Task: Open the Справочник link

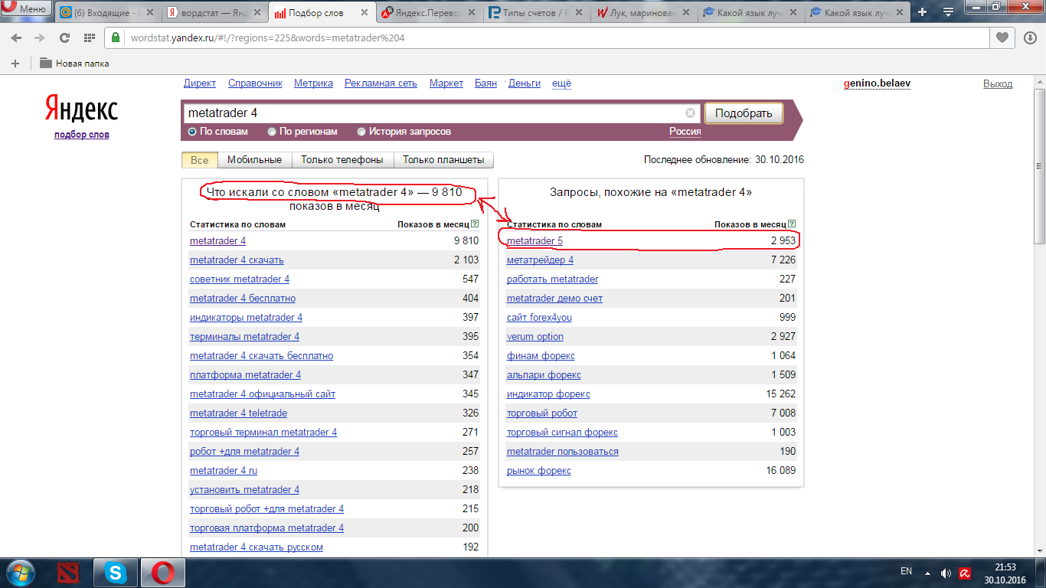Action: point(256,83)
